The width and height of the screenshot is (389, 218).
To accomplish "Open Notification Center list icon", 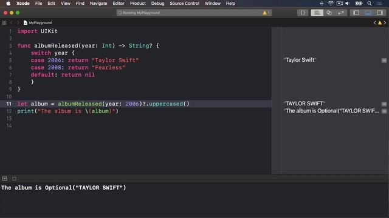I will tap(379, 3).
